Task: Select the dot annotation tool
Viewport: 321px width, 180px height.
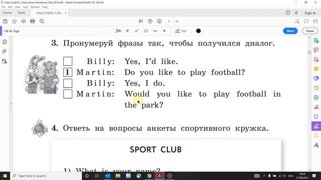Action: pyautogui.click(x=164, y=31)
